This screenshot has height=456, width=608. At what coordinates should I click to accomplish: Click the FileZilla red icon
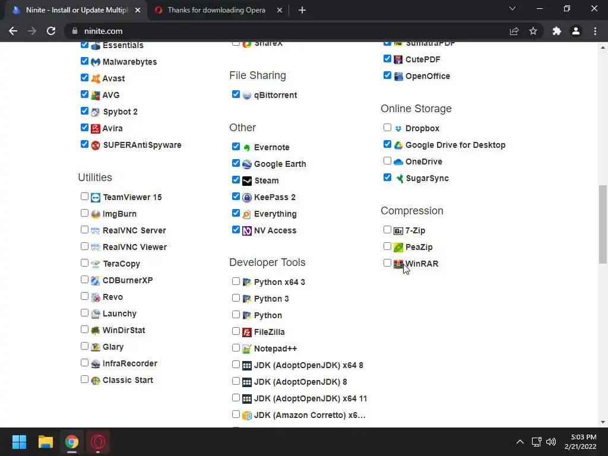click(x=247, y=332)
